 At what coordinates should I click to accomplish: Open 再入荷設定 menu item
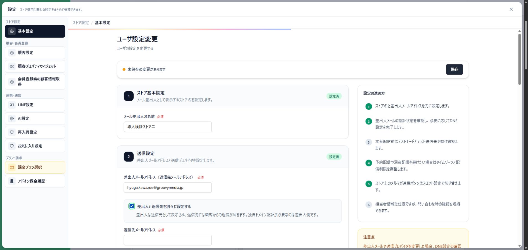pos(35,132)
